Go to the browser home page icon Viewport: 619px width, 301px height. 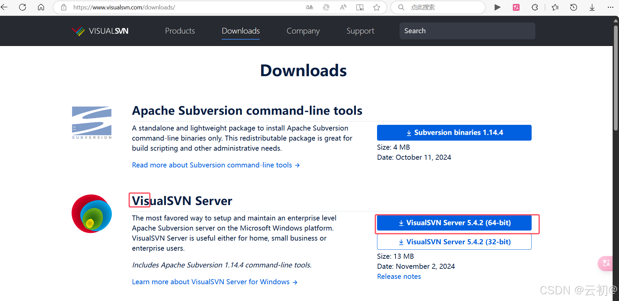(41, 7)
